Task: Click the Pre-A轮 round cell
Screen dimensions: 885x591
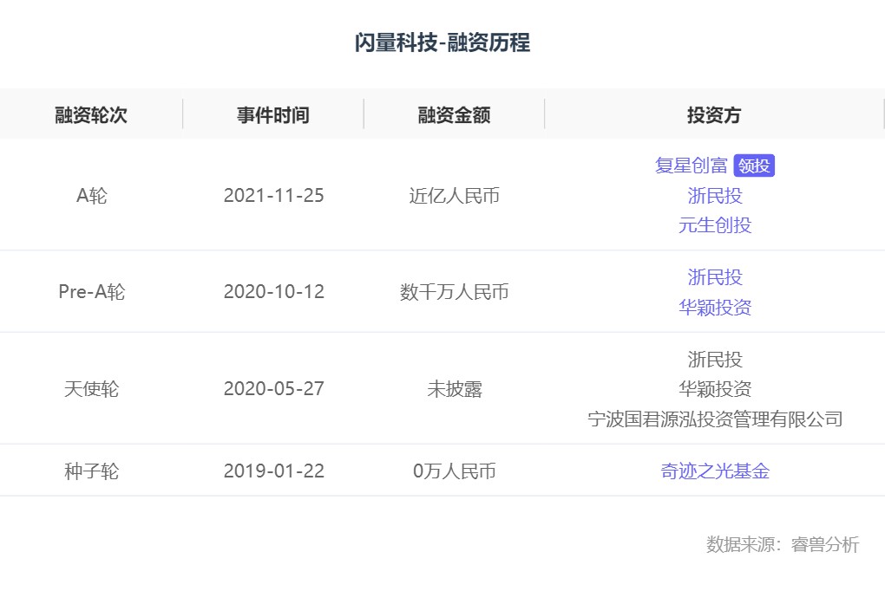Action: [x=91, y=291]
